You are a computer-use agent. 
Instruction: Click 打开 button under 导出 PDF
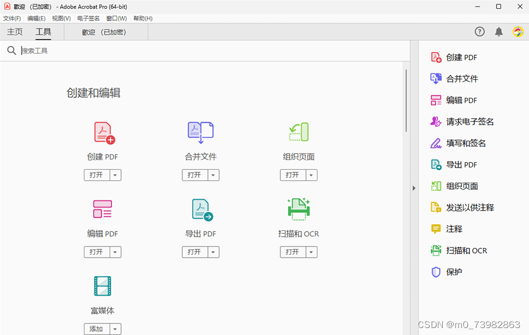[195, 252]
